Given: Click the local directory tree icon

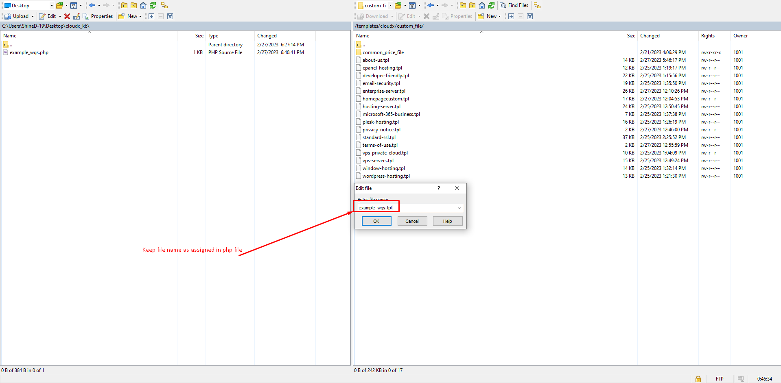Looking at the screenshot, I should [x=164, y=5].
